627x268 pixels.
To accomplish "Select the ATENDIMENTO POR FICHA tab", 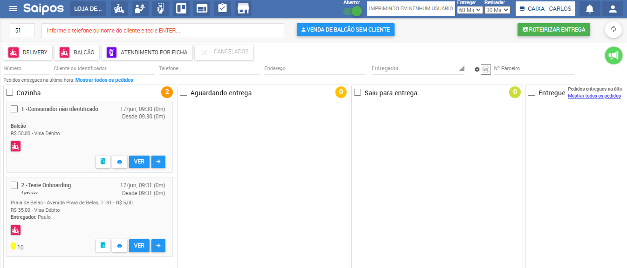I will [x=147, y=52].
